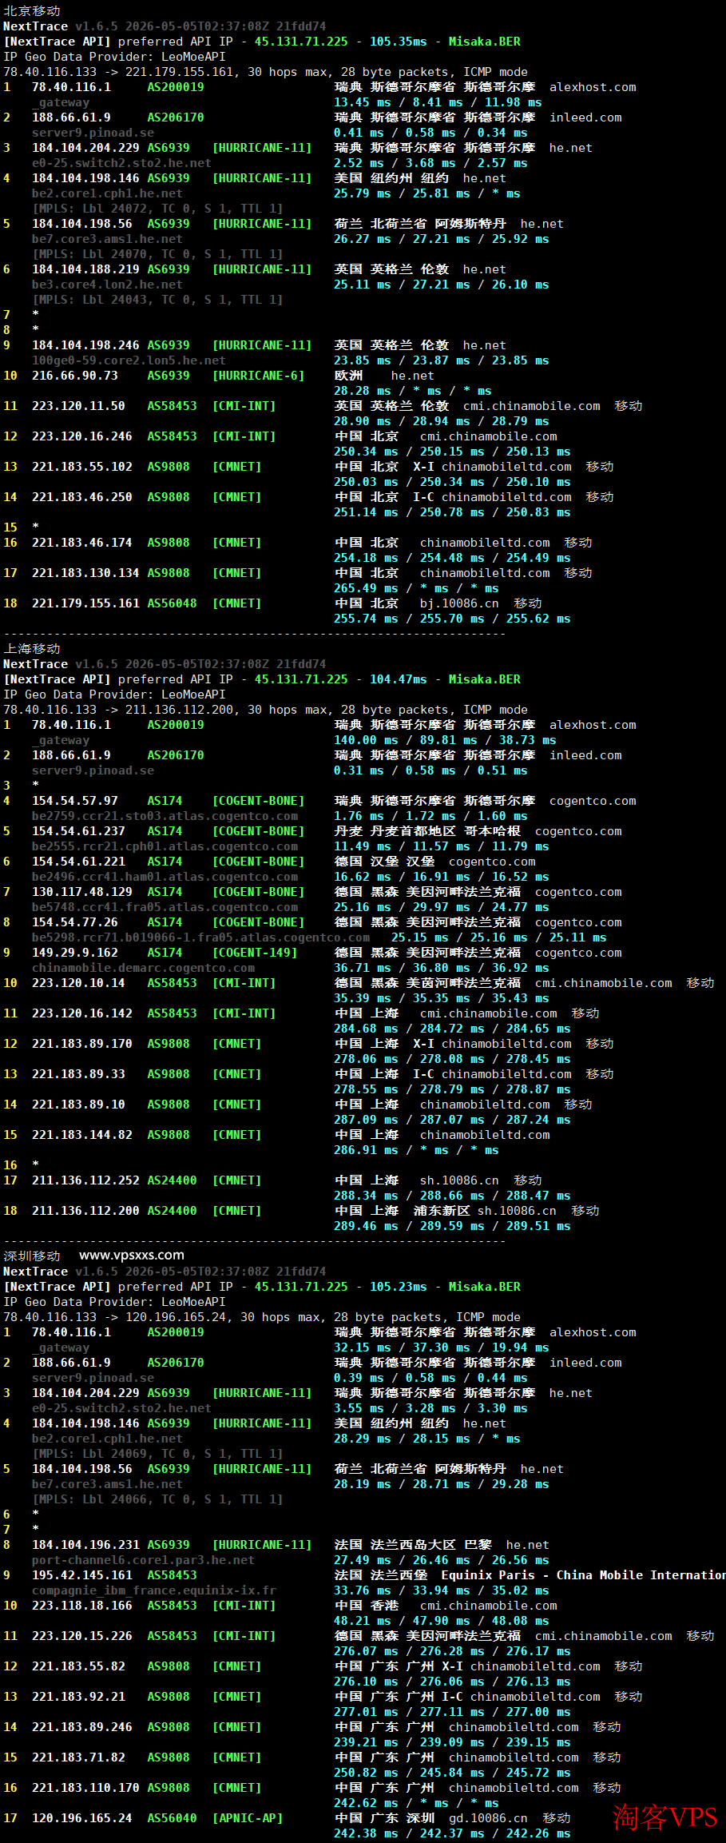This screenshot has width=726, height=1843.
Task: Select the 221.179.155.161 destination in the Beijing trace line
Action: click(179, 72)
